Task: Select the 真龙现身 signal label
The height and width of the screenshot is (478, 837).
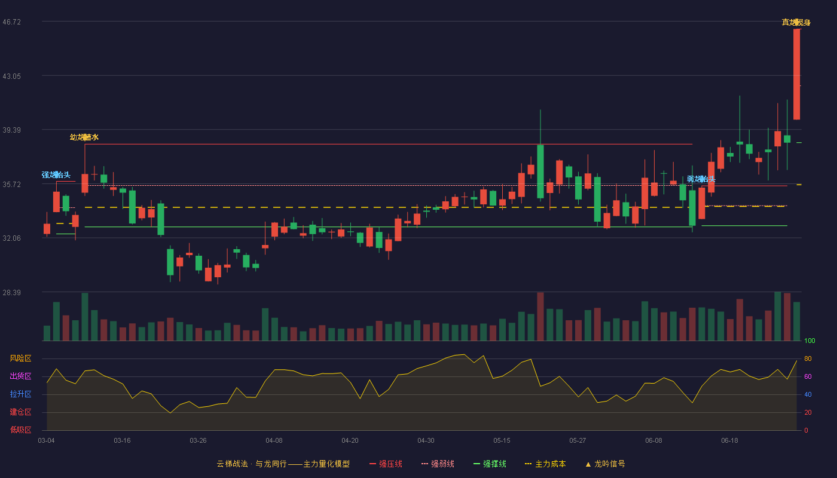Action: (796, 23)
